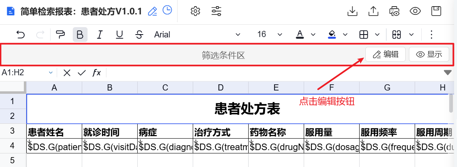This screenshot has height=167, width=457.
Task: Click the fx insert function icon
Action: pyautogui.click(x=97, y=72)
